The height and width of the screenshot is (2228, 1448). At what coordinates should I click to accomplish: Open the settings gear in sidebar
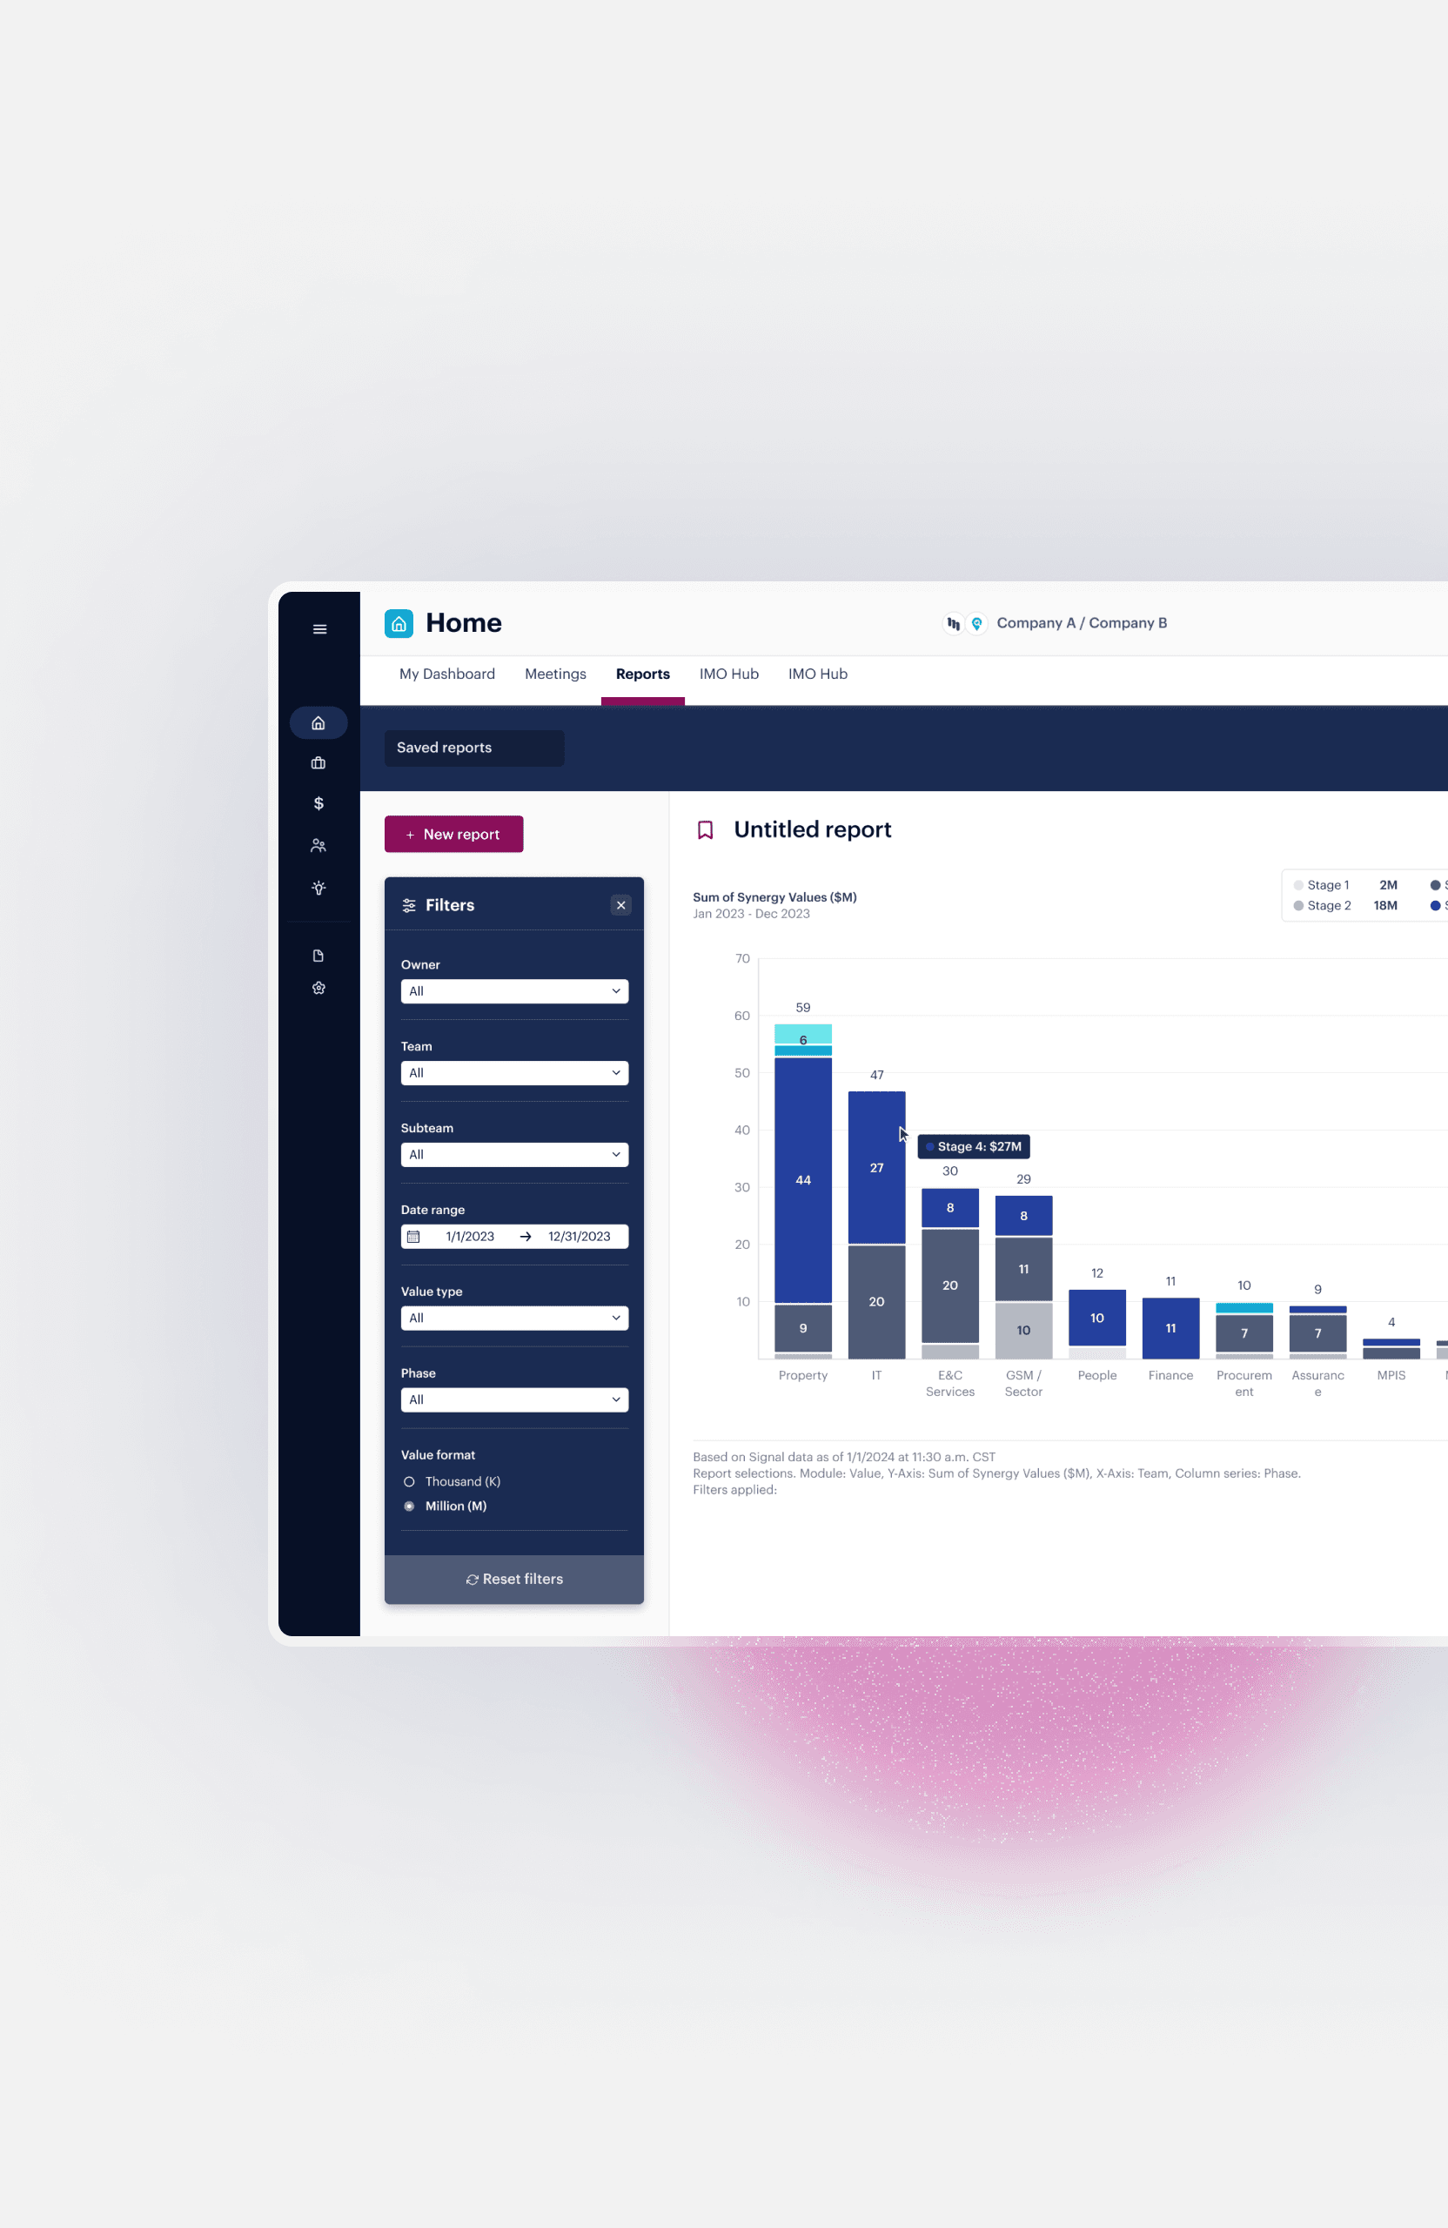318,988
